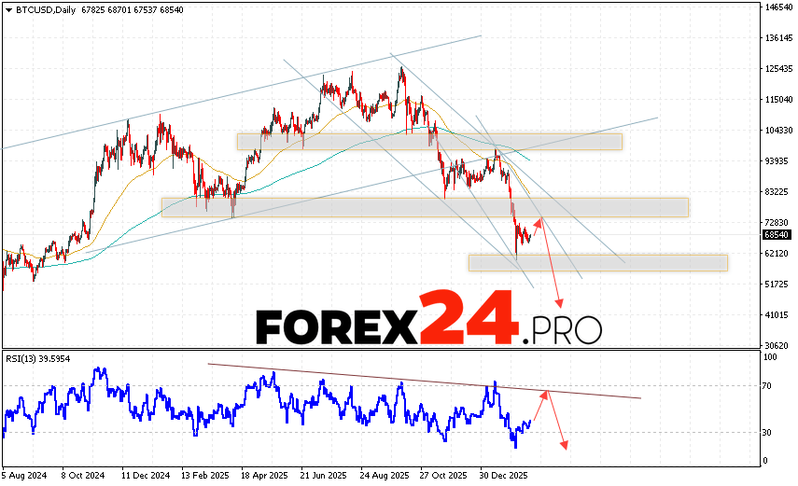Select the upper gray resistance zone near 100000
798x486 pixels.
(x=428, y=141)
